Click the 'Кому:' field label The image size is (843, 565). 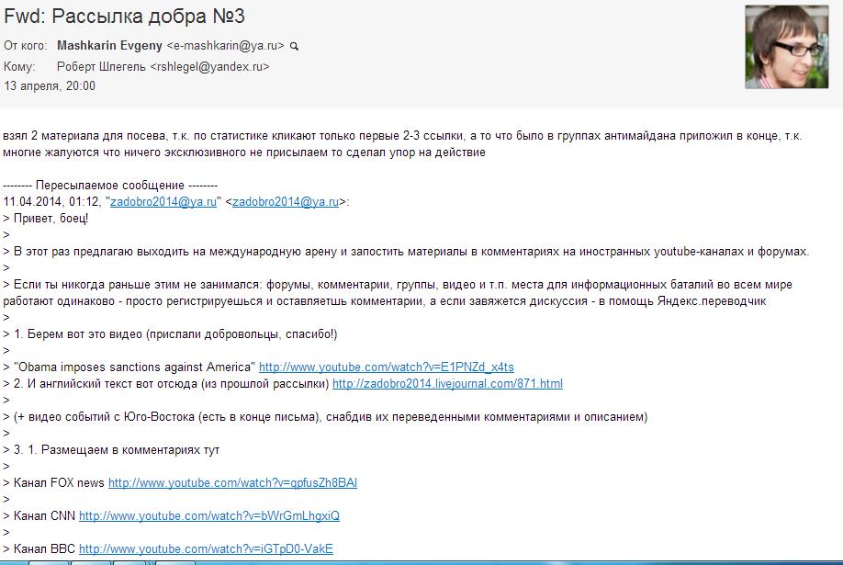coord(19,66)
